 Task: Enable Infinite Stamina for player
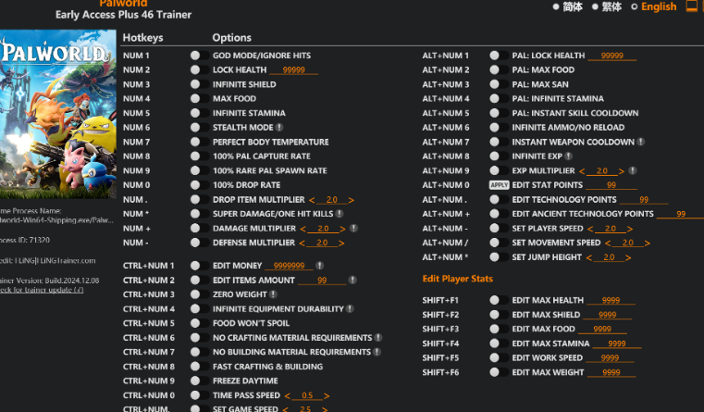pos(199,113)
